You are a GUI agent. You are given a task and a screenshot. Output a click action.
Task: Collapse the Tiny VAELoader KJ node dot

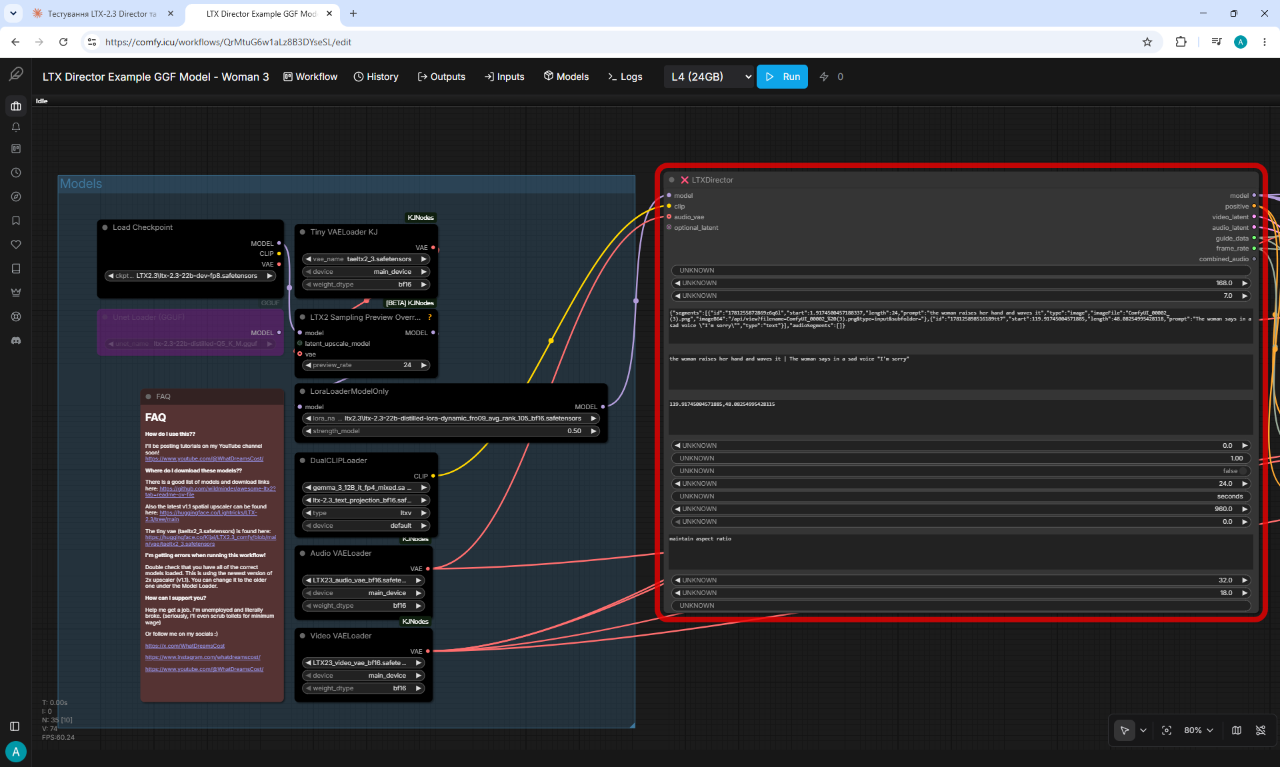click(x=303, y=232)
